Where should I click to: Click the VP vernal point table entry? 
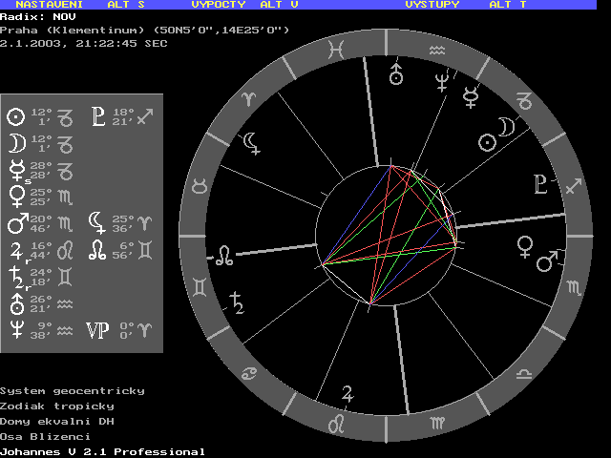tap(97, 330)
